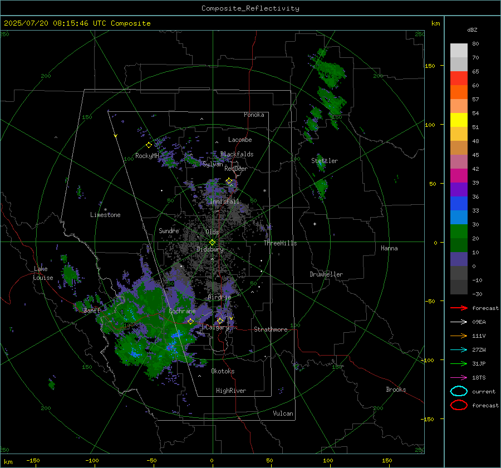Click the purple swatch beside 39 label
The image size is (501, 468).
459,189
